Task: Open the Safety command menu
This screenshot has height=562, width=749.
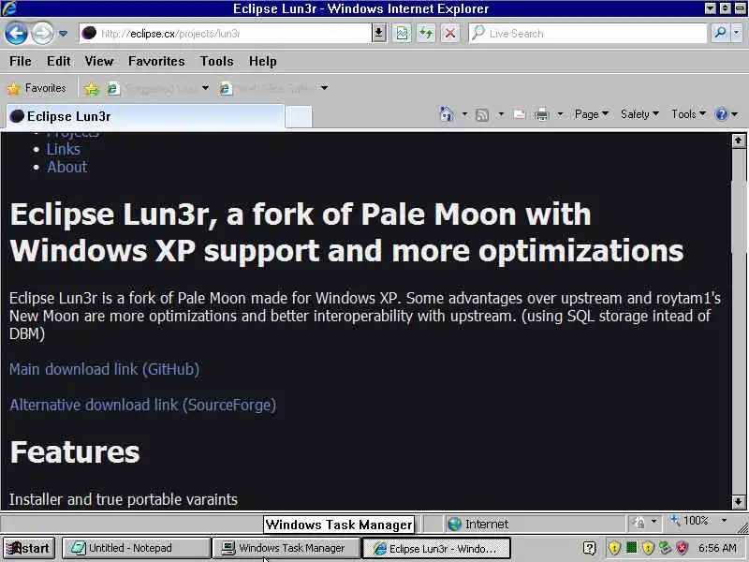Action: click(639, 114)
